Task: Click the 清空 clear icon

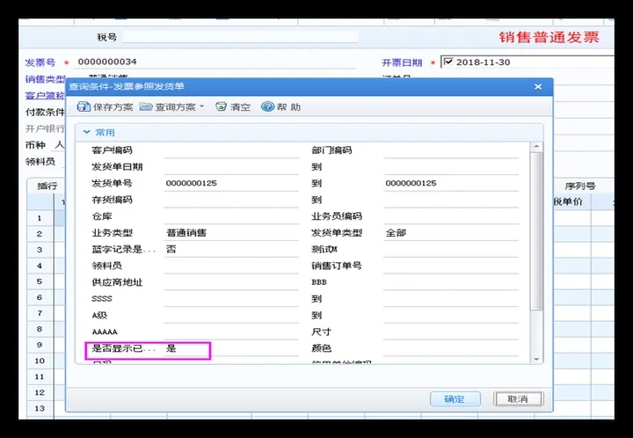Action: pyautogui.click(x=221, y=106)
